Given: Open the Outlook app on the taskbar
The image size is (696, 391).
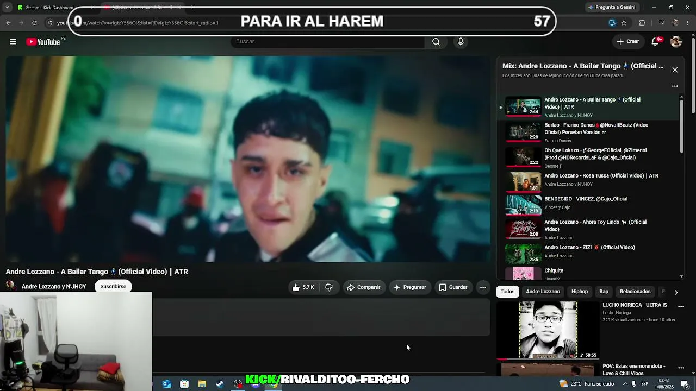Looking at the screenshot, I should [166, 384].
